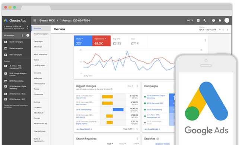Click the Enabled label in the sidebar
The image size is (239, 145).
click(x=7, y=61)
